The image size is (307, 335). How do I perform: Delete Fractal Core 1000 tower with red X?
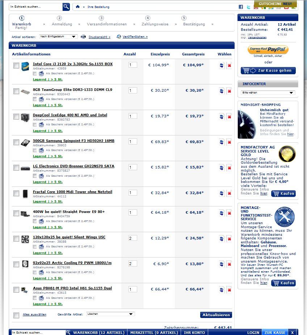pos(230,193)
